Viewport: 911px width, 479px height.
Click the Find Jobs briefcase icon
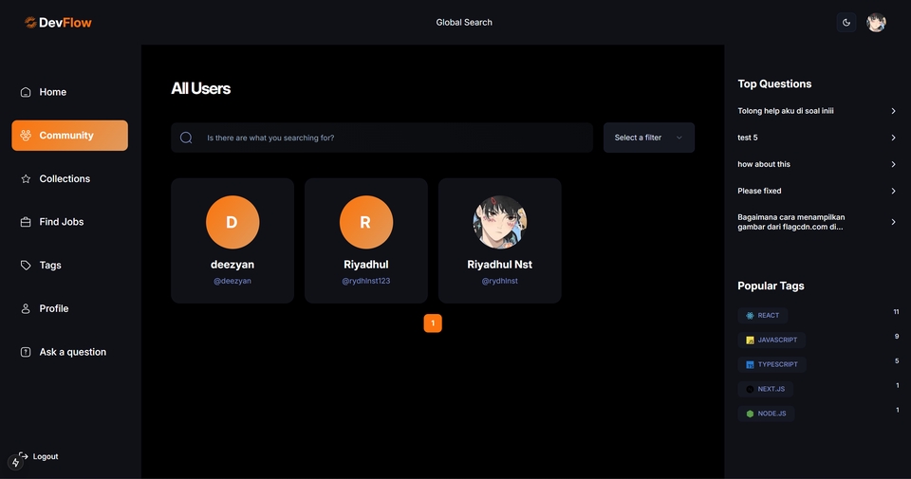coord(26,222)
